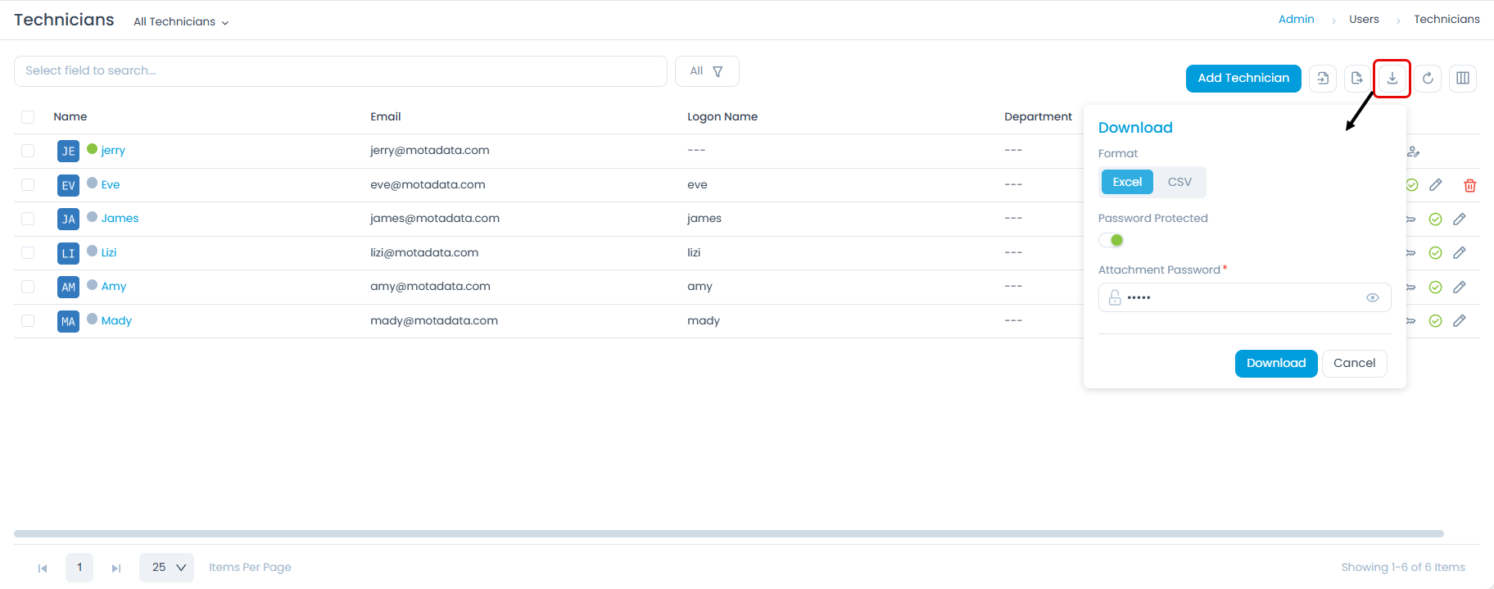Select CSV as the download format

click(x=1179, y=182)
